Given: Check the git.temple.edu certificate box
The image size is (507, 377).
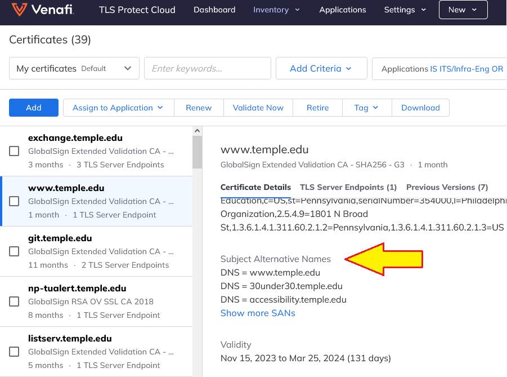Looking at the screenshot, I should (15, 251).
